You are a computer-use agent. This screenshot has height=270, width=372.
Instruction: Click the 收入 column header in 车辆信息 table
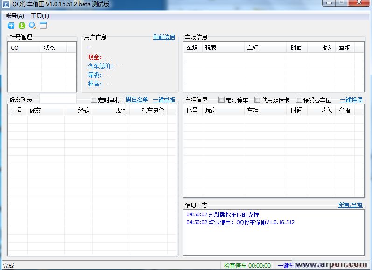[x=322, y=110]
